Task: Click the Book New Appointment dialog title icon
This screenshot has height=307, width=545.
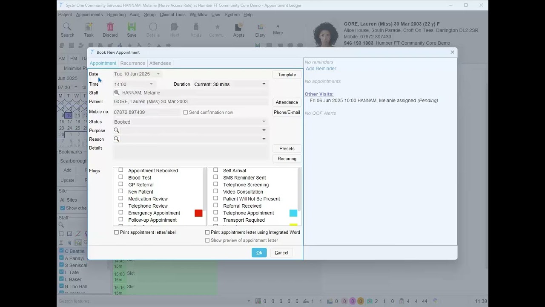Action: tap(92, 52)
